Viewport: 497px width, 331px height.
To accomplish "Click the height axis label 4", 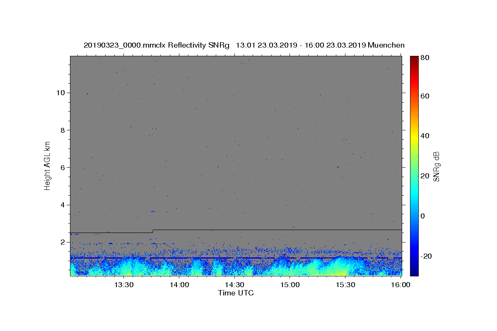I will (63, 205).
